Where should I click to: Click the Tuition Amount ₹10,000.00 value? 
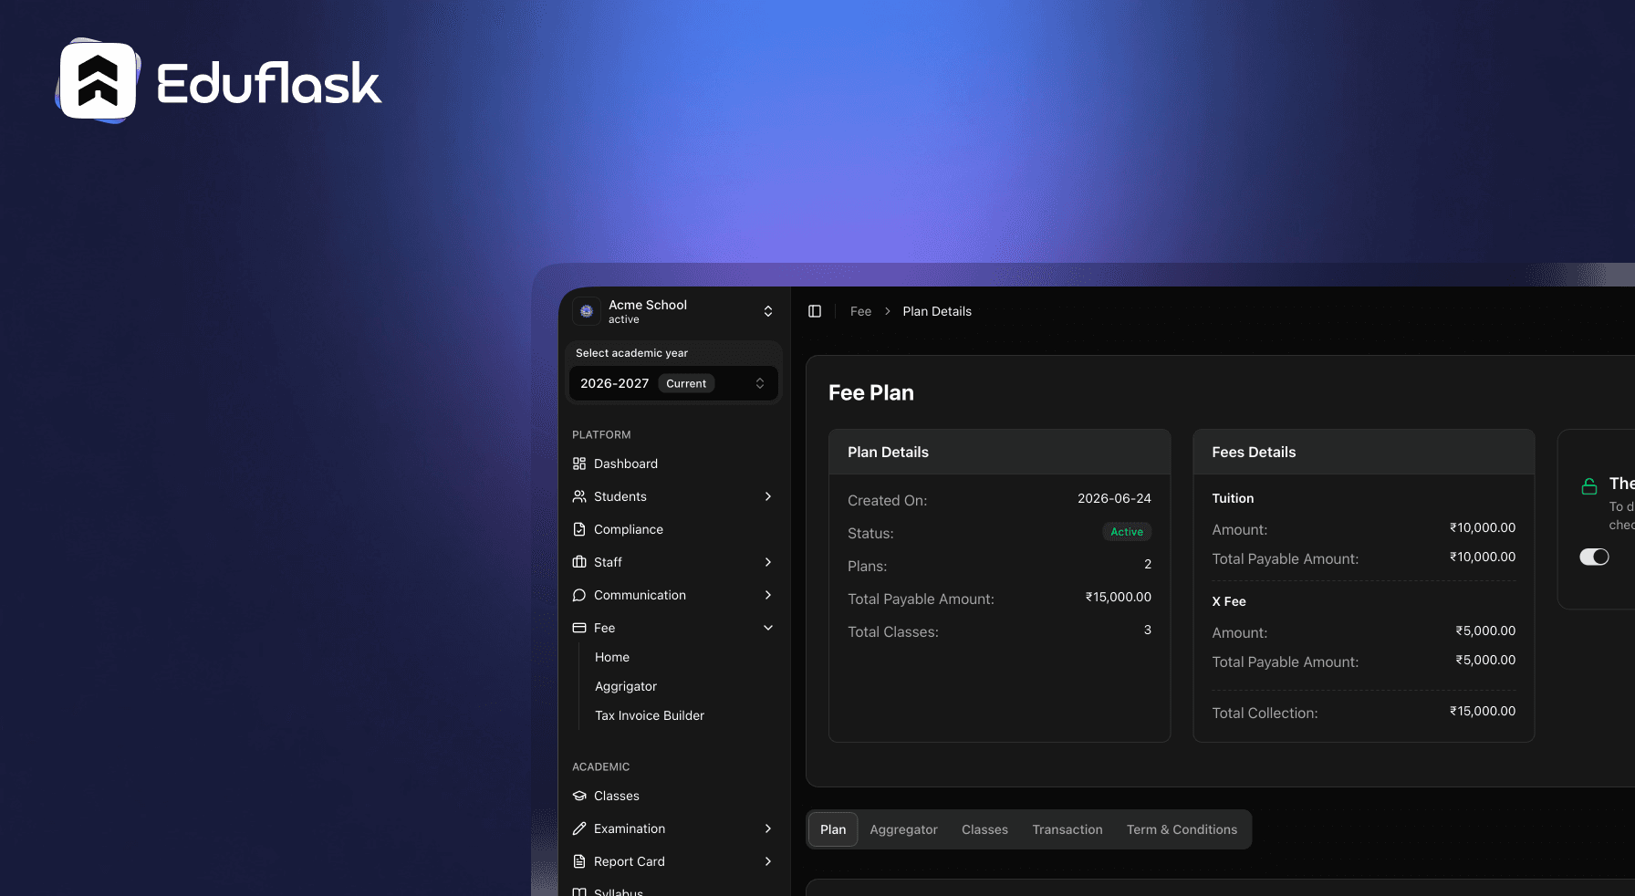click(x=1483, y=527)
